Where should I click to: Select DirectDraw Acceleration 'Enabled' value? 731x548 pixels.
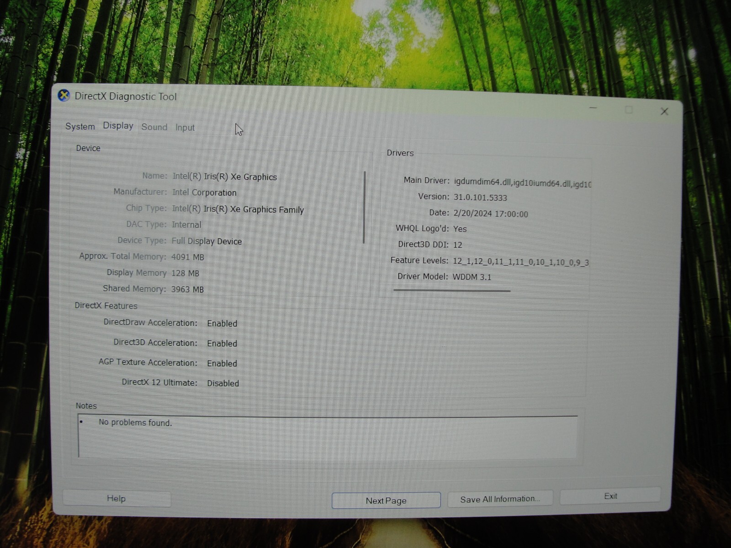[222, 323]
